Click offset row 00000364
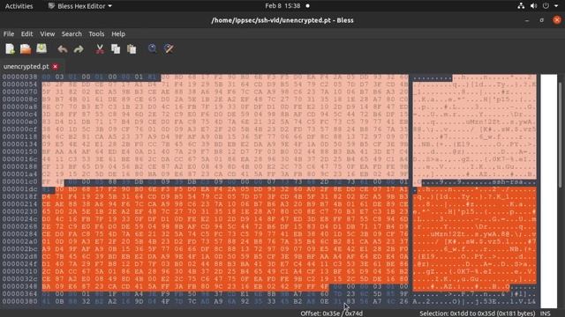The image size is (565, 317). click(19, 293)
